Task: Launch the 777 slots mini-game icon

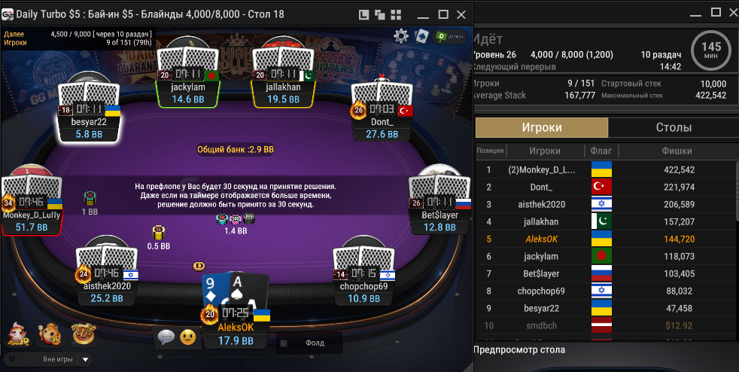Action: point(84,334)
